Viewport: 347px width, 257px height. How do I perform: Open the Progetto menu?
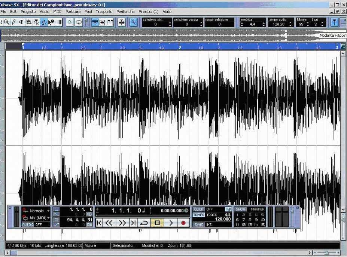click(28, 12)
